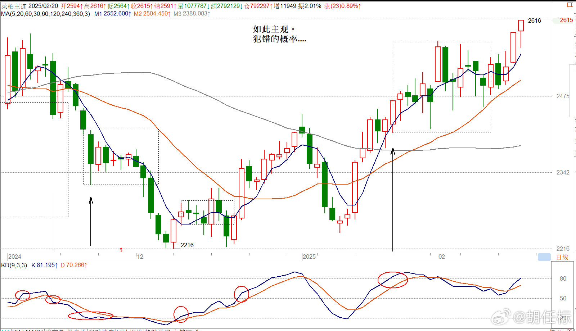Click the MA(5,20,60,...) parameter label

45,14
